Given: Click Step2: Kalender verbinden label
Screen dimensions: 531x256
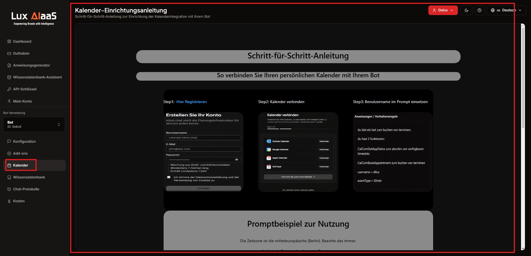Looking at the screenshot, I should tap(281, 102).
